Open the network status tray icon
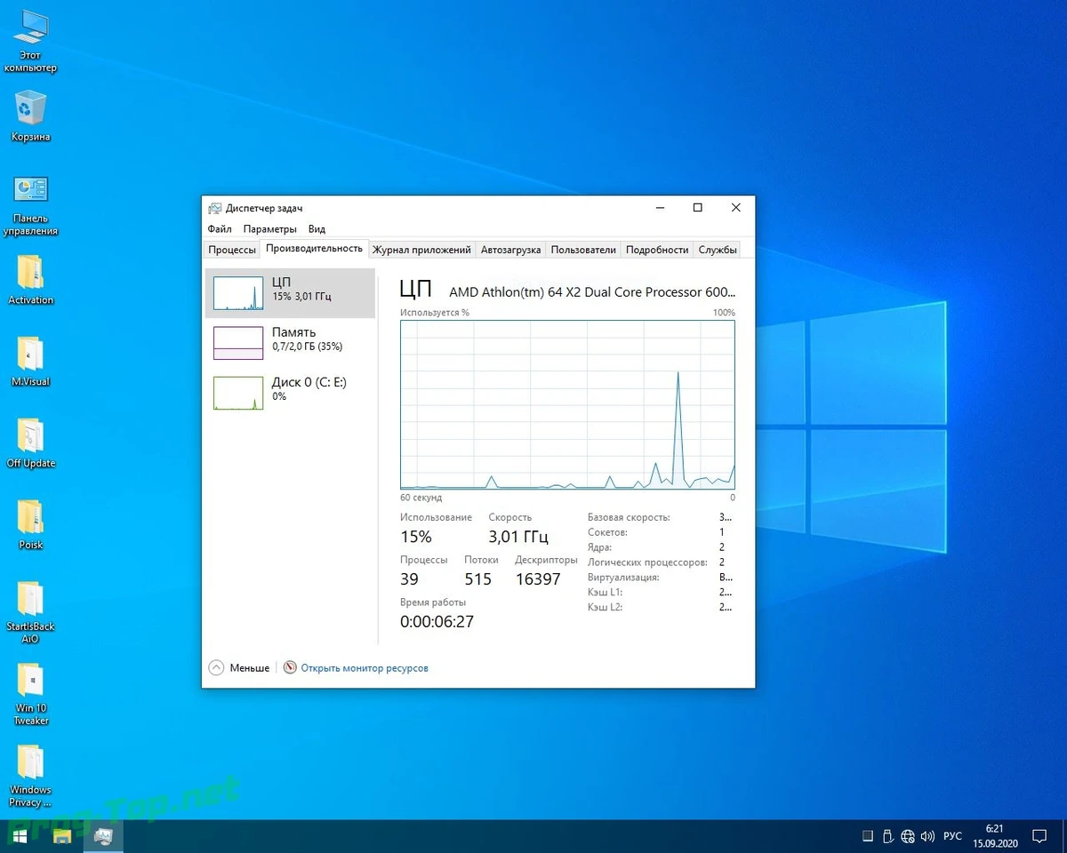The width and height of the screenshot is (1067, 853). pos(908,836)
